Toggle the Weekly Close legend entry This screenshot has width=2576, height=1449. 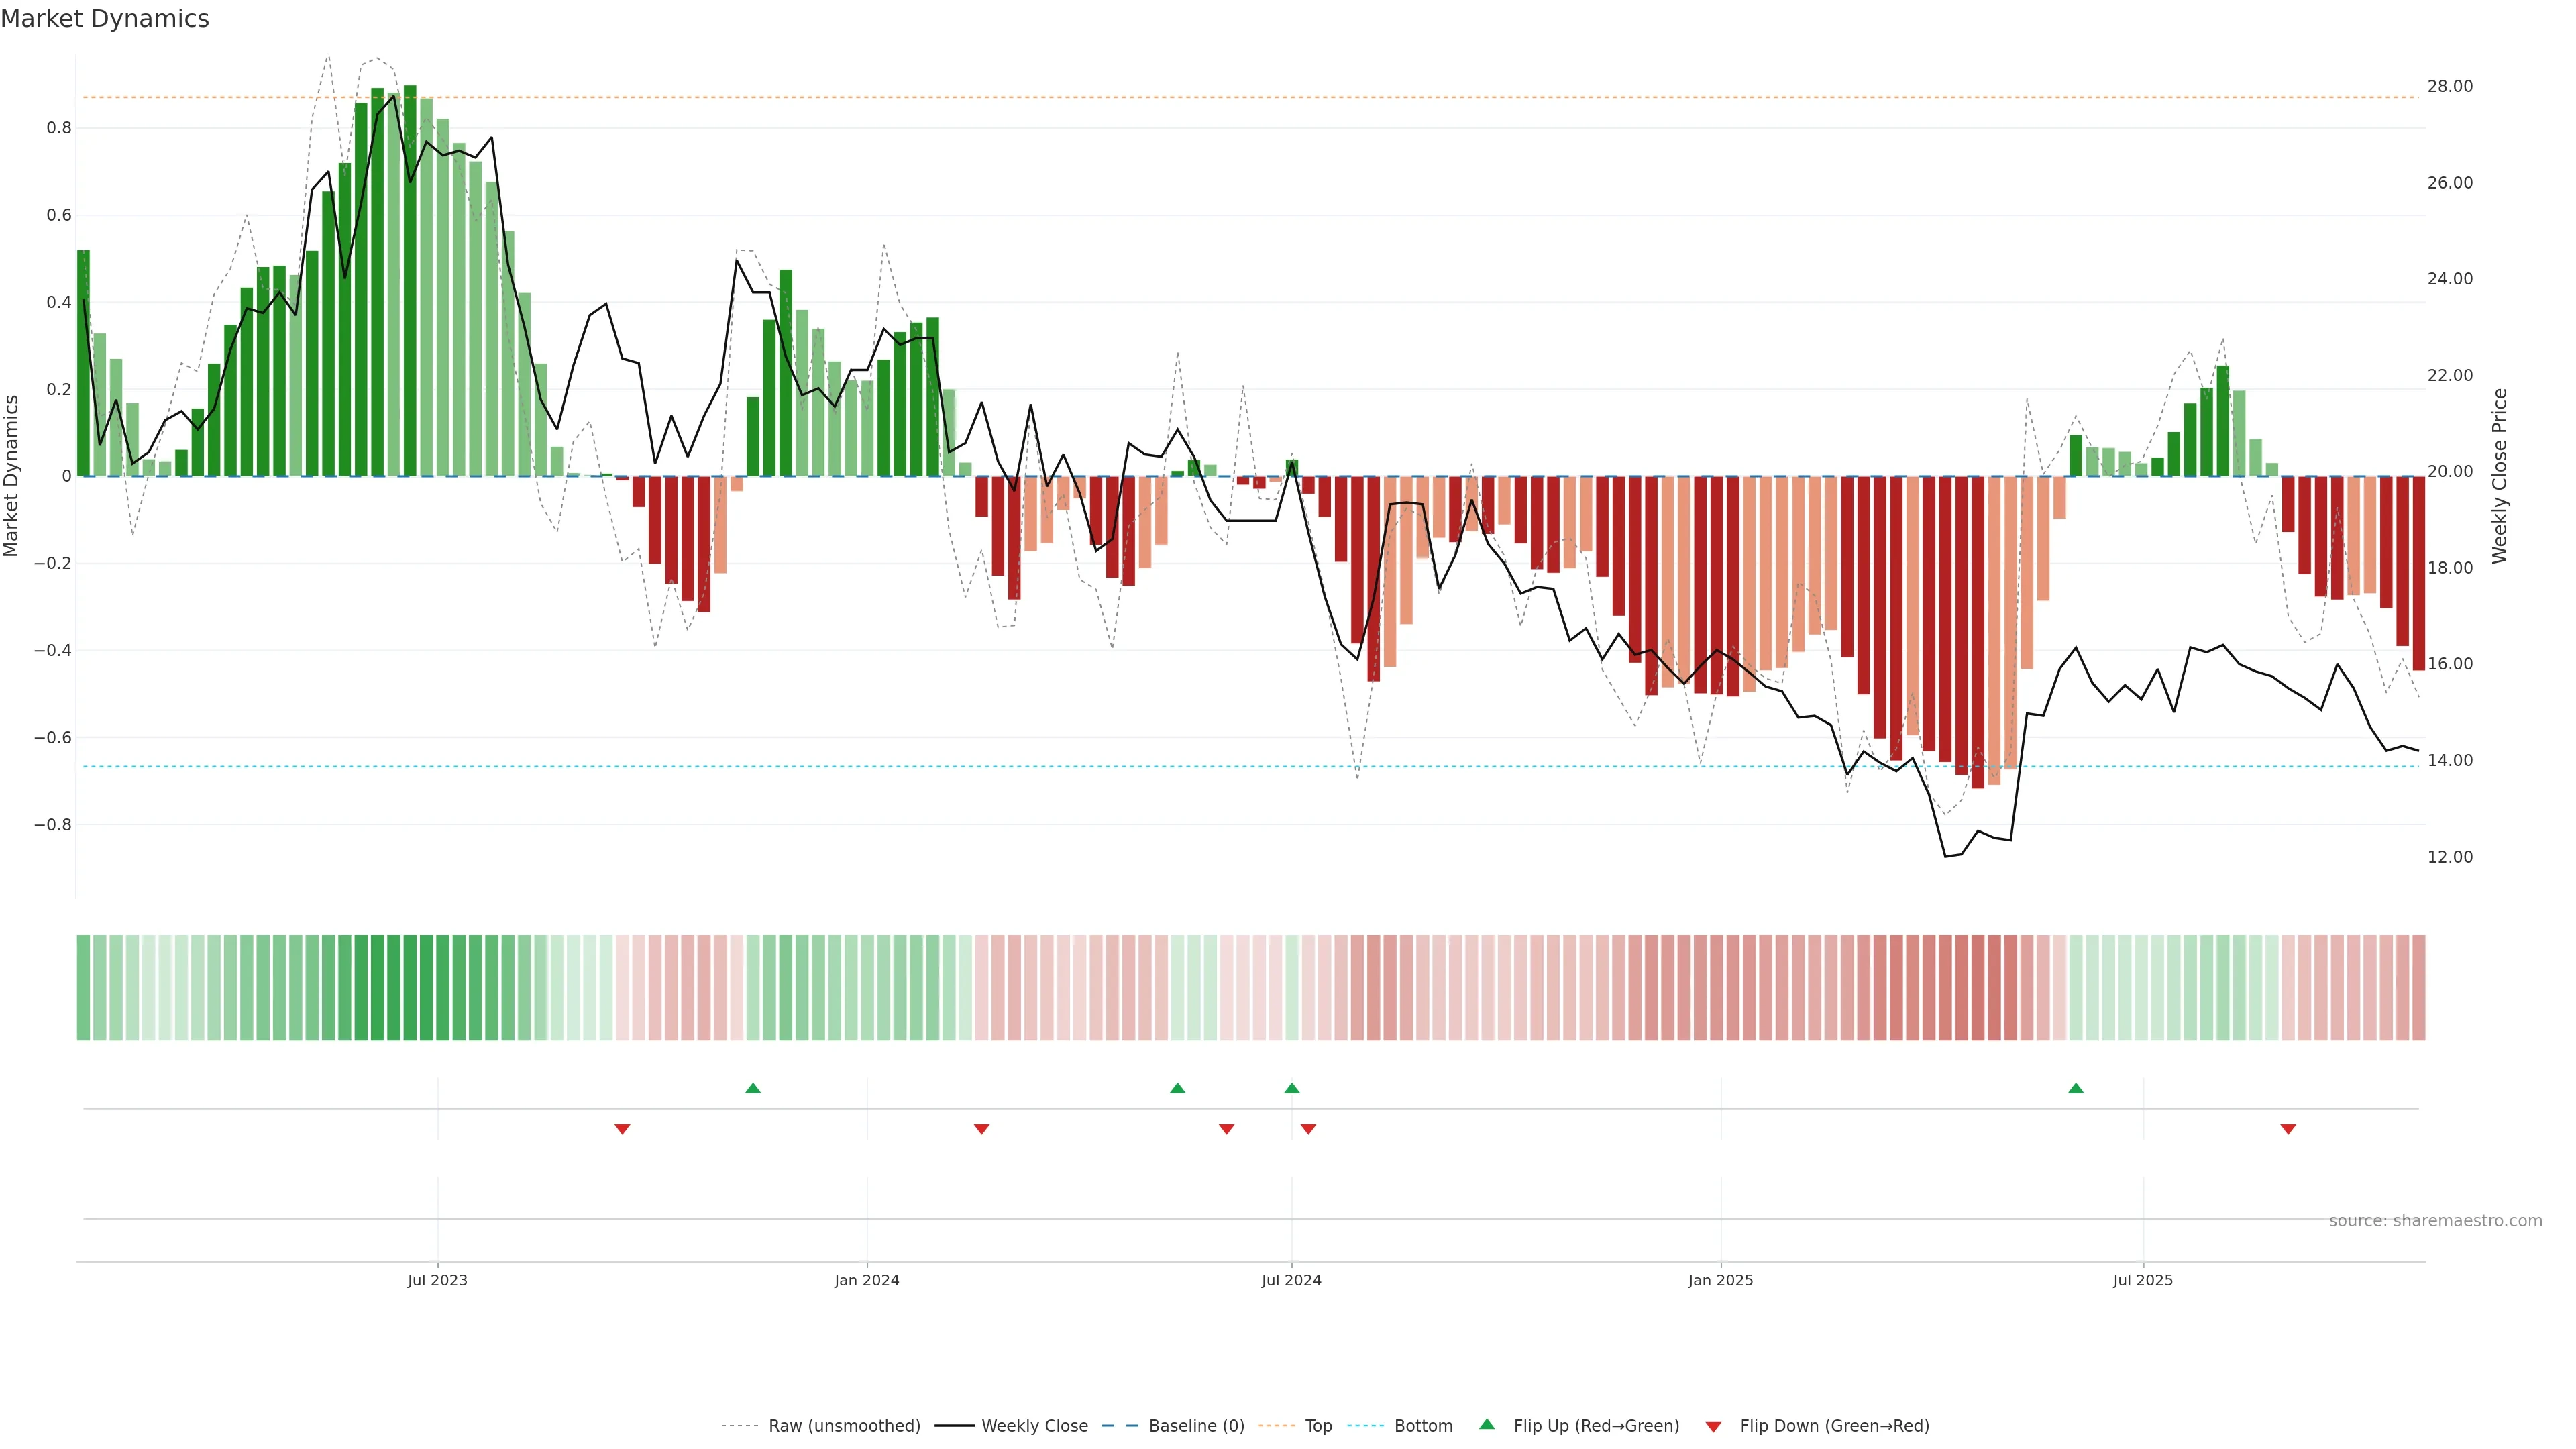(x=1034, y=1426)
